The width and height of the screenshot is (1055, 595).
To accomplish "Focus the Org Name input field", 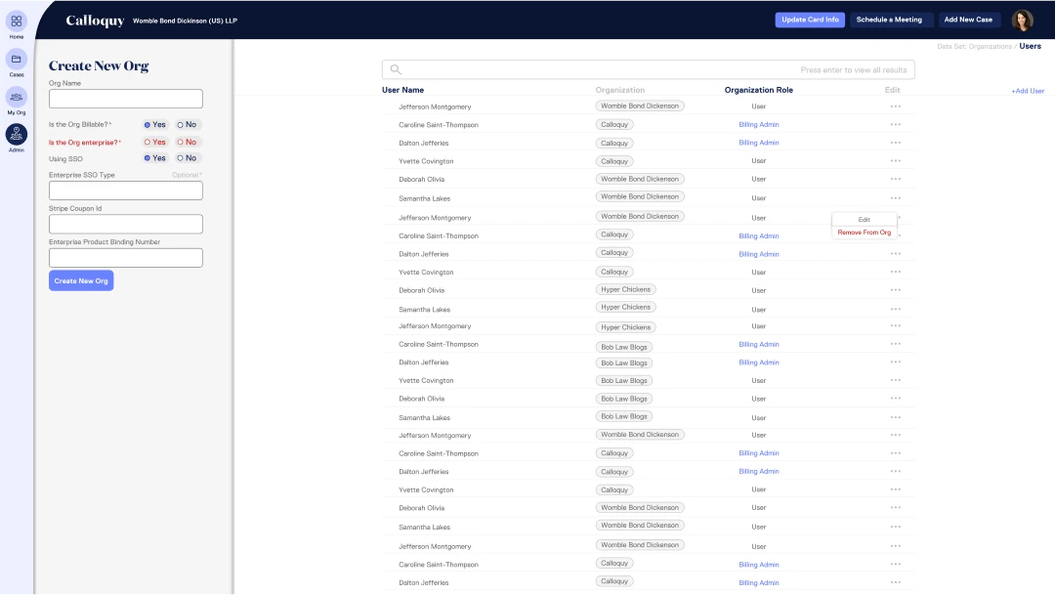I will 126,99.
